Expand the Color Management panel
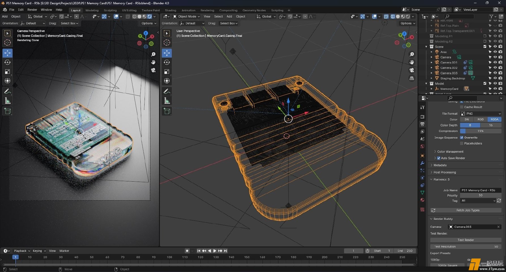This screenshot has height=272, width=506. (x=450, y=152)
